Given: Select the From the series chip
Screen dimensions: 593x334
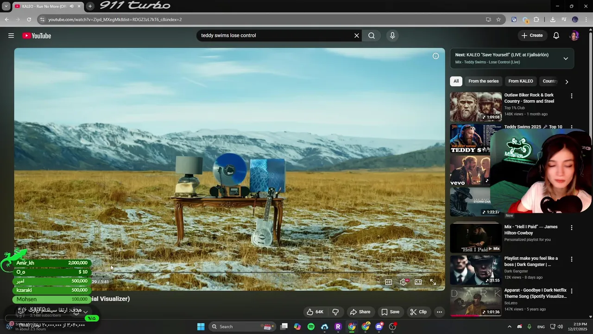Looking at the screenshot, I should tap(484, 81).
